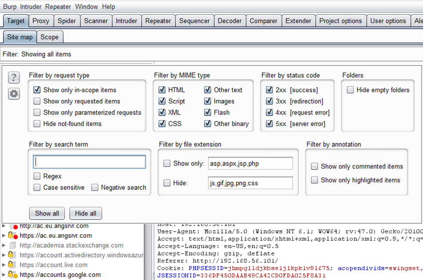The image size is (423, 280).
Task: Click the asp,aspx,jsp,php extension field
Action: coord(250,163)
